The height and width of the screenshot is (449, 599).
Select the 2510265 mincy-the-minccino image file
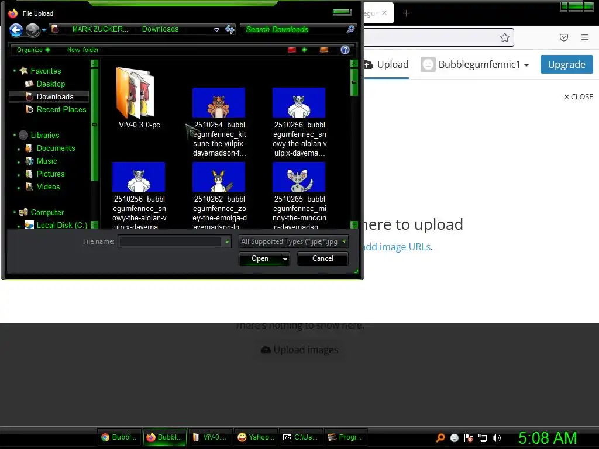(299, 195)
